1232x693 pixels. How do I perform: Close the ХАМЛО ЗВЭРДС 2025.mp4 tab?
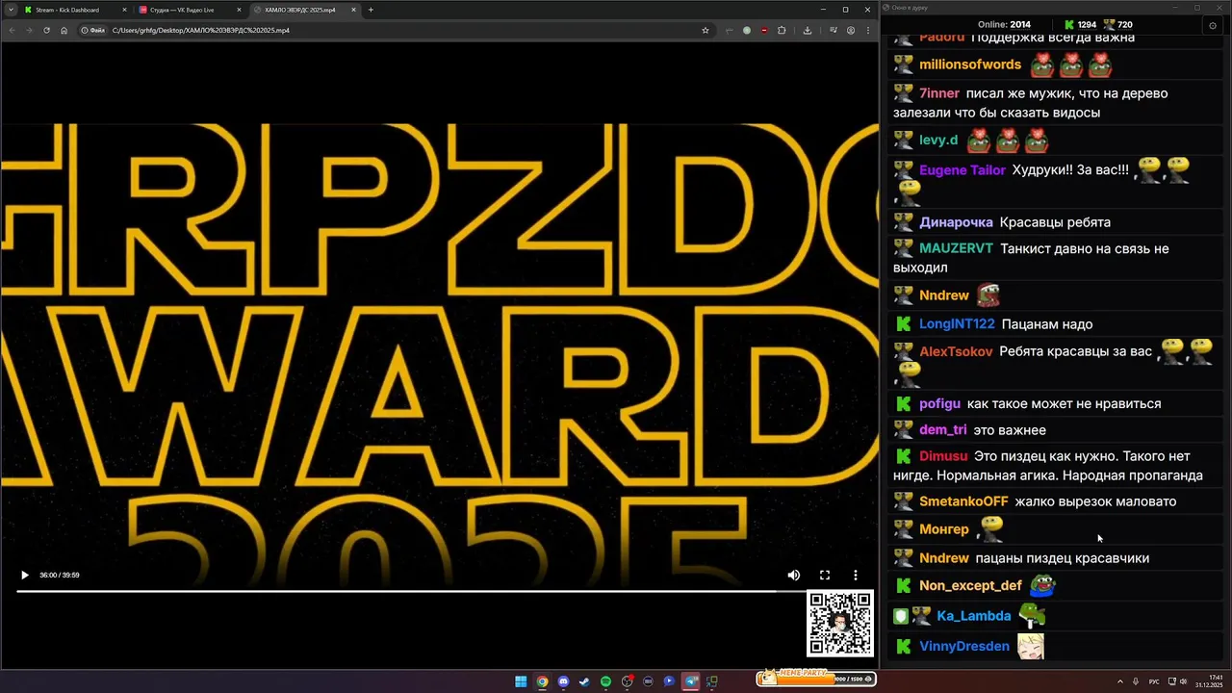pyautogui.click(x=353, y=10)
